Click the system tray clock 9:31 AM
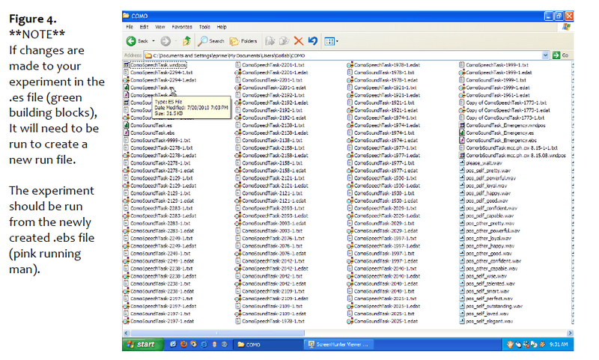Screen dimensions: 599x360 [x=559, y=344]
